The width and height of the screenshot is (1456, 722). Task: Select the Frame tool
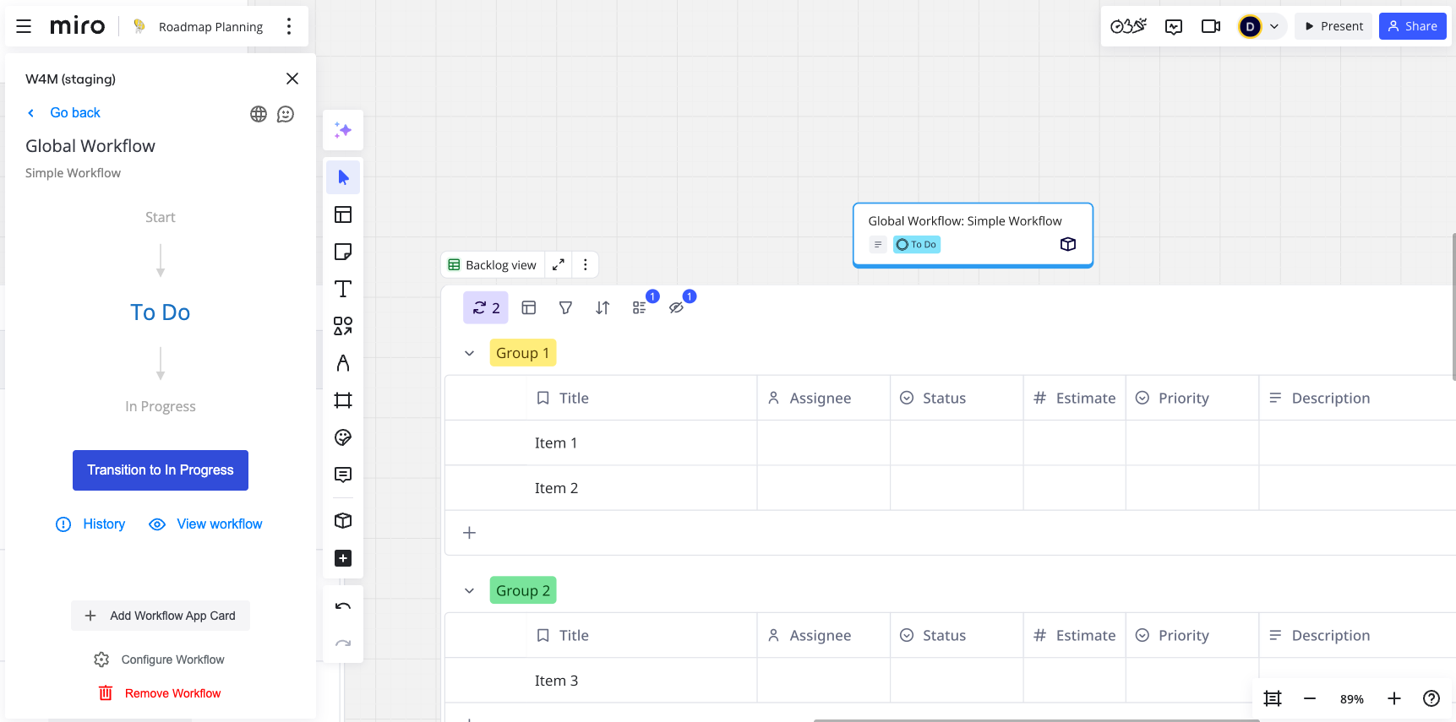342,400
